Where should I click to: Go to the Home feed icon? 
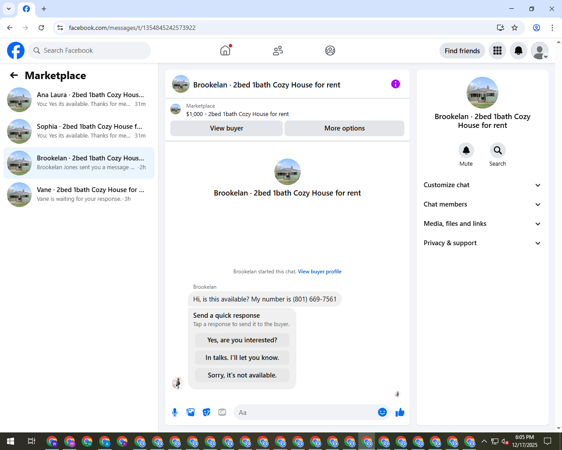pyautogui.click(x=225, y=51)
